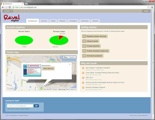Select the Map view toggle
The image size is (155, 120).
(66, 57)
